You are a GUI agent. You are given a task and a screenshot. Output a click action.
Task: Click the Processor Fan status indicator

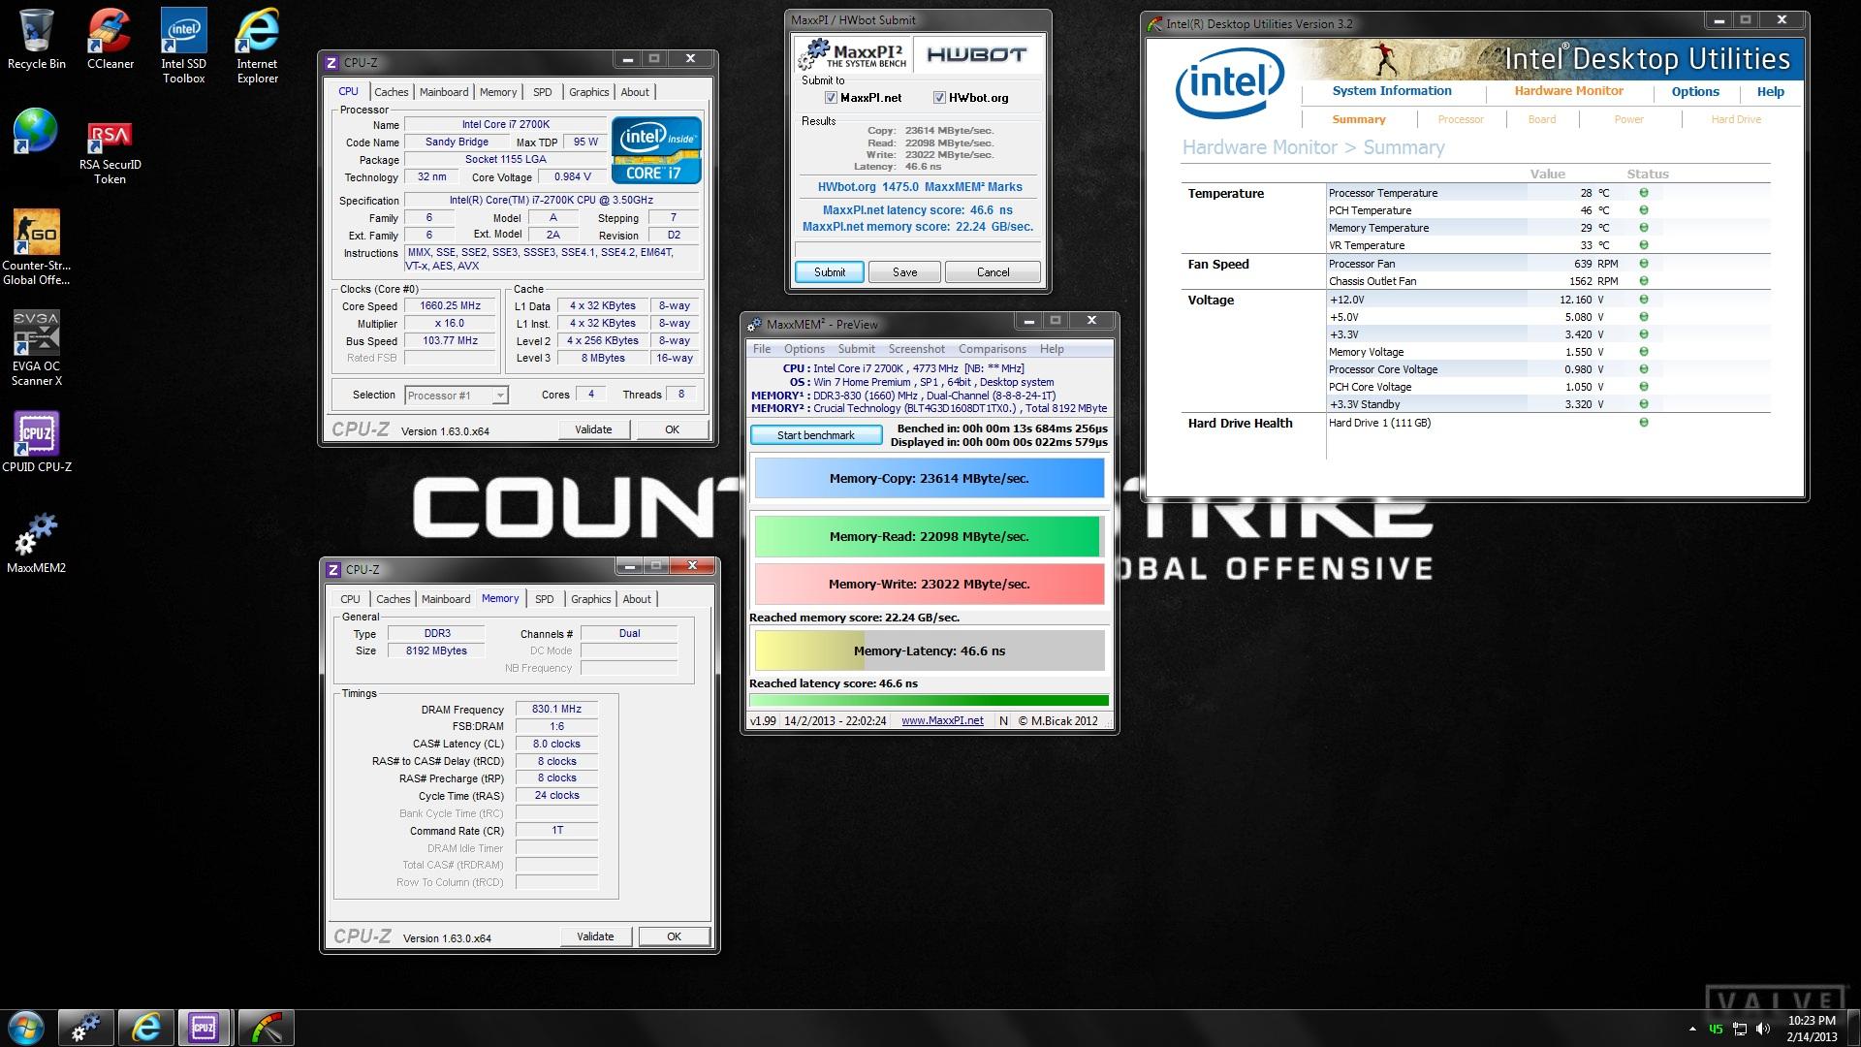(1644, 264)
